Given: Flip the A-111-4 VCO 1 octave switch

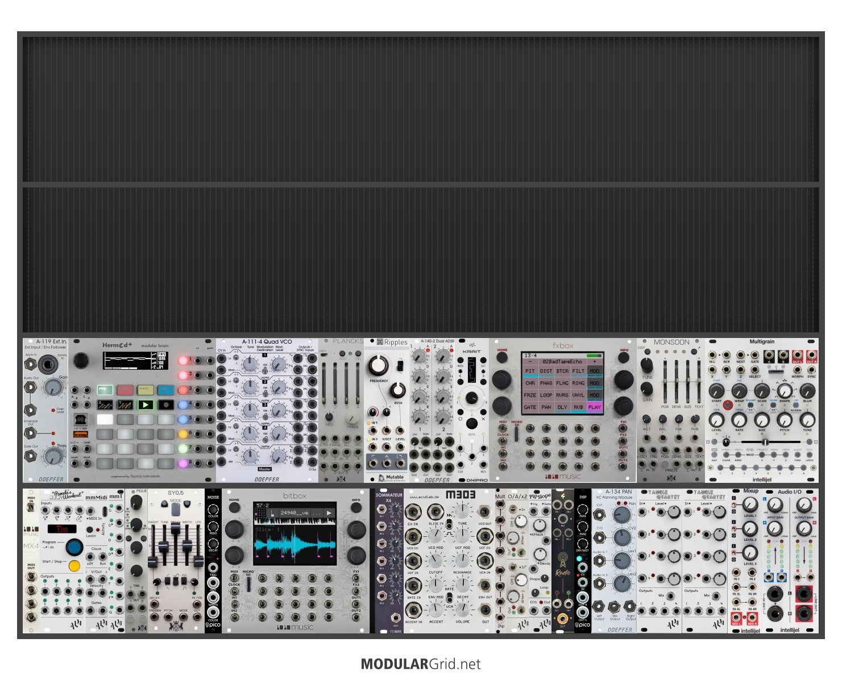Looking at the screenshot, I should point(236,358).
